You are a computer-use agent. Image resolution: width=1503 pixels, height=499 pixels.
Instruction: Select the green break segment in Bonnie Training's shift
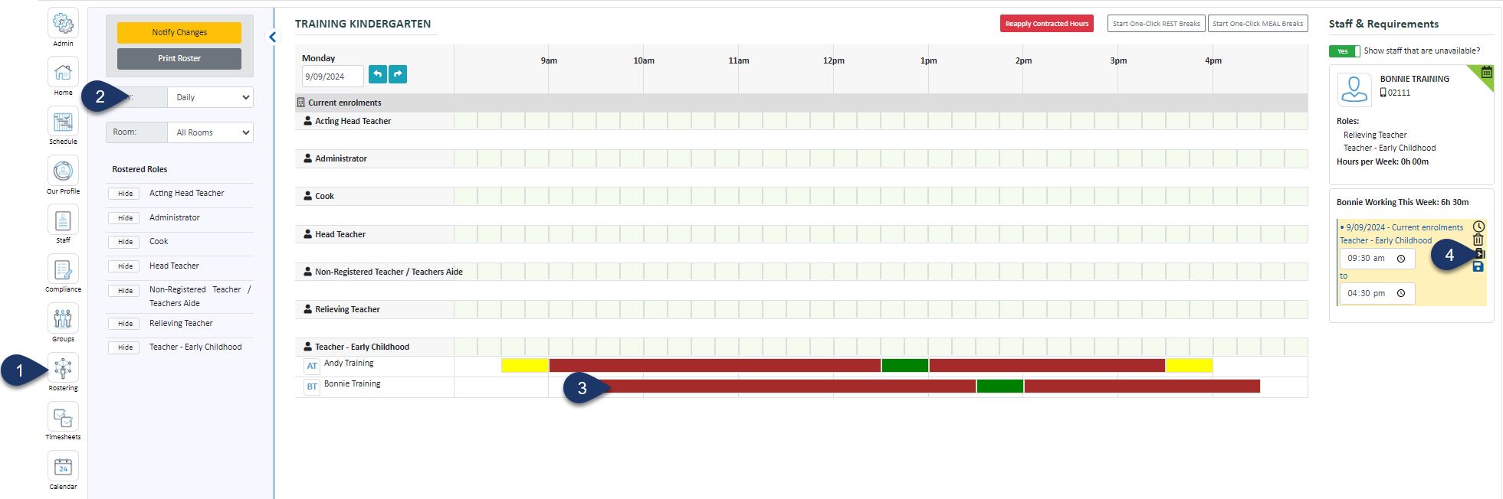coord(1000,386)
